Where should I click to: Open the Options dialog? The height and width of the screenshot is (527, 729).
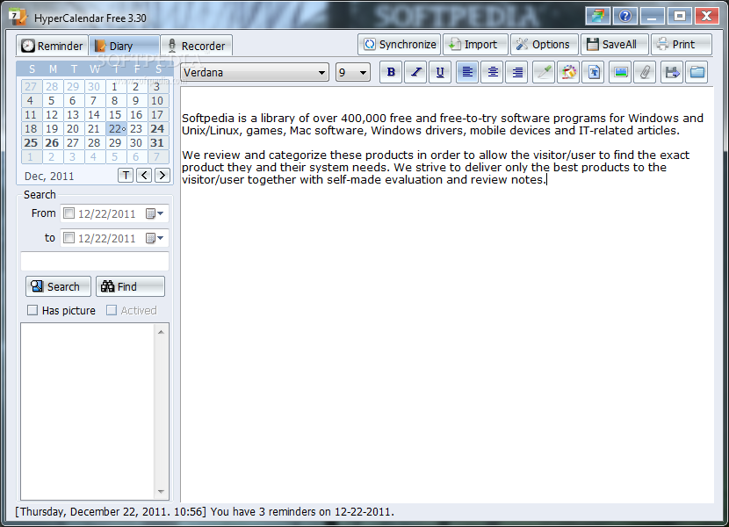point(545,44)
